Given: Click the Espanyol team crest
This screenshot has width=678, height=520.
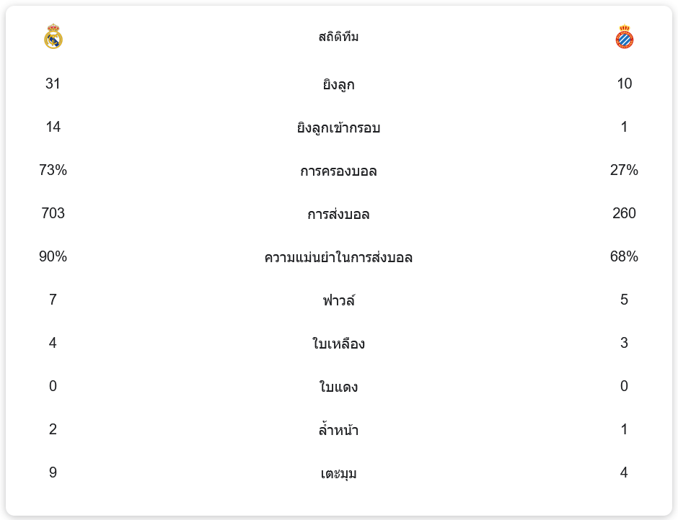Looking at the screenshot, I should pos(625,37).
